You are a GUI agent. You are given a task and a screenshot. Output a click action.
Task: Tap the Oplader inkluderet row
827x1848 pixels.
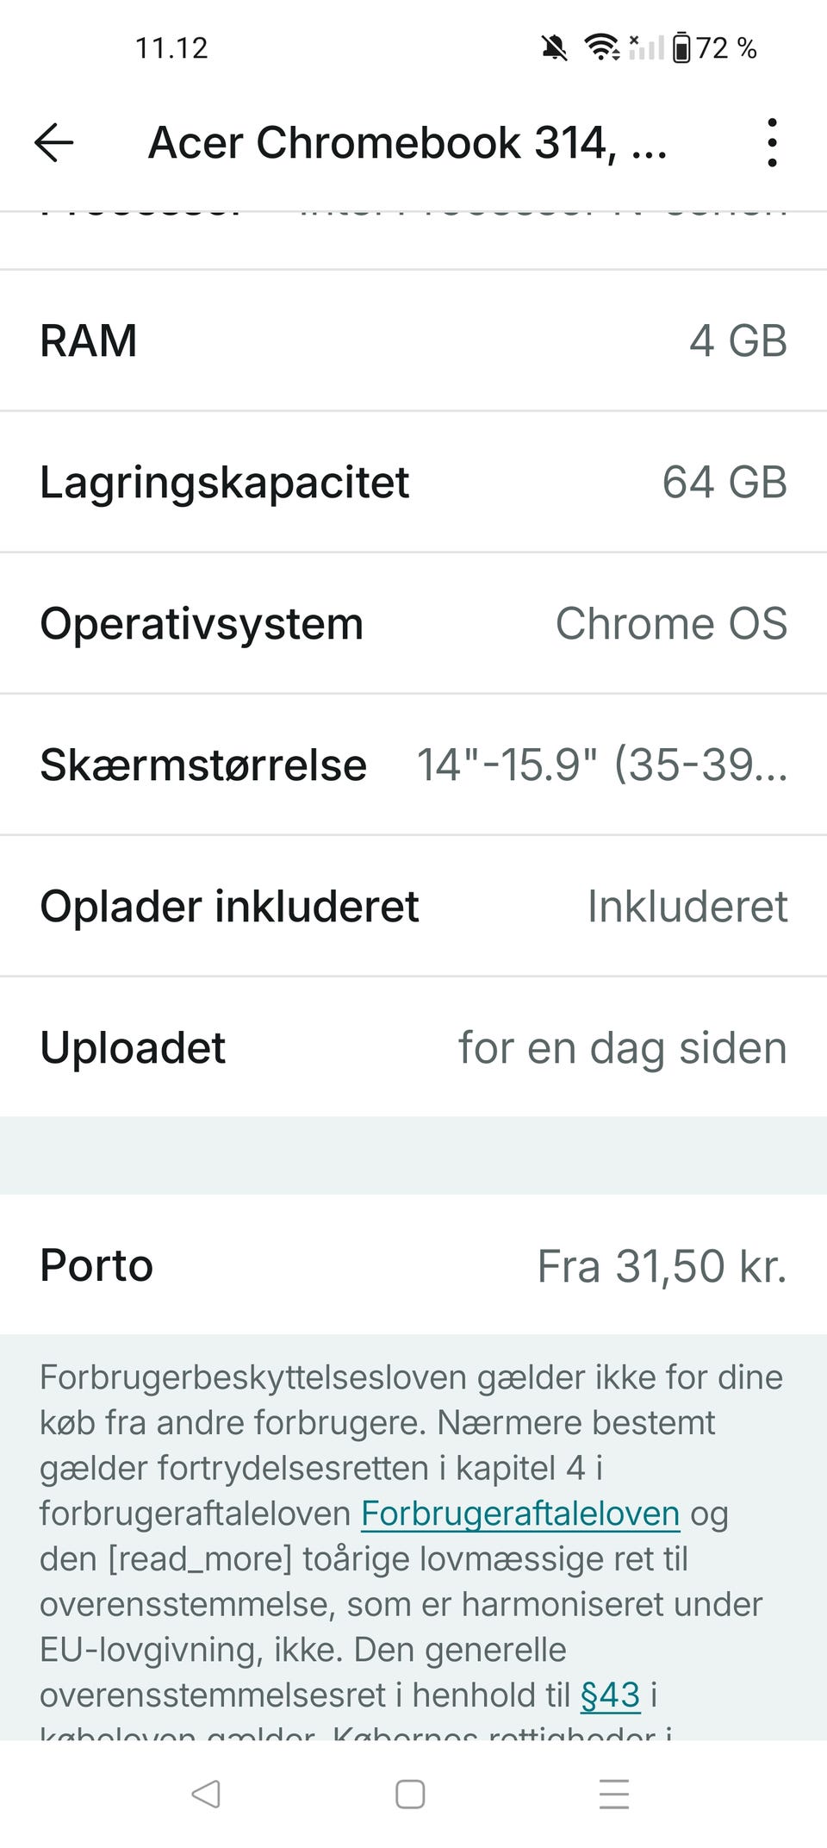pyautogui.click(x=413, y=906)
